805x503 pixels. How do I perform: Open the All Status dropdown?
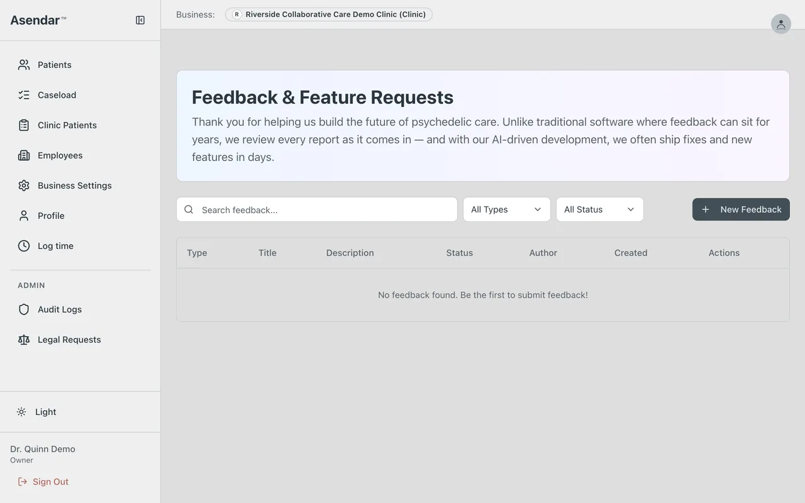click(x=600, y=209)
